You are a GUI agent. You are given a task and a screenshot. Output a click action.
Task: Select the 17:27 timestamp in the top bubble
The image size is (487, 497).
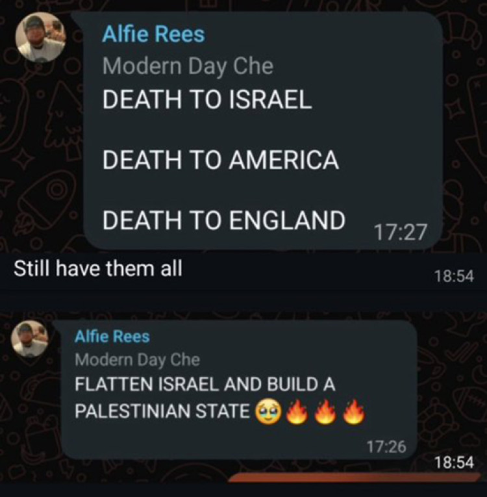(x=401, y=233)
